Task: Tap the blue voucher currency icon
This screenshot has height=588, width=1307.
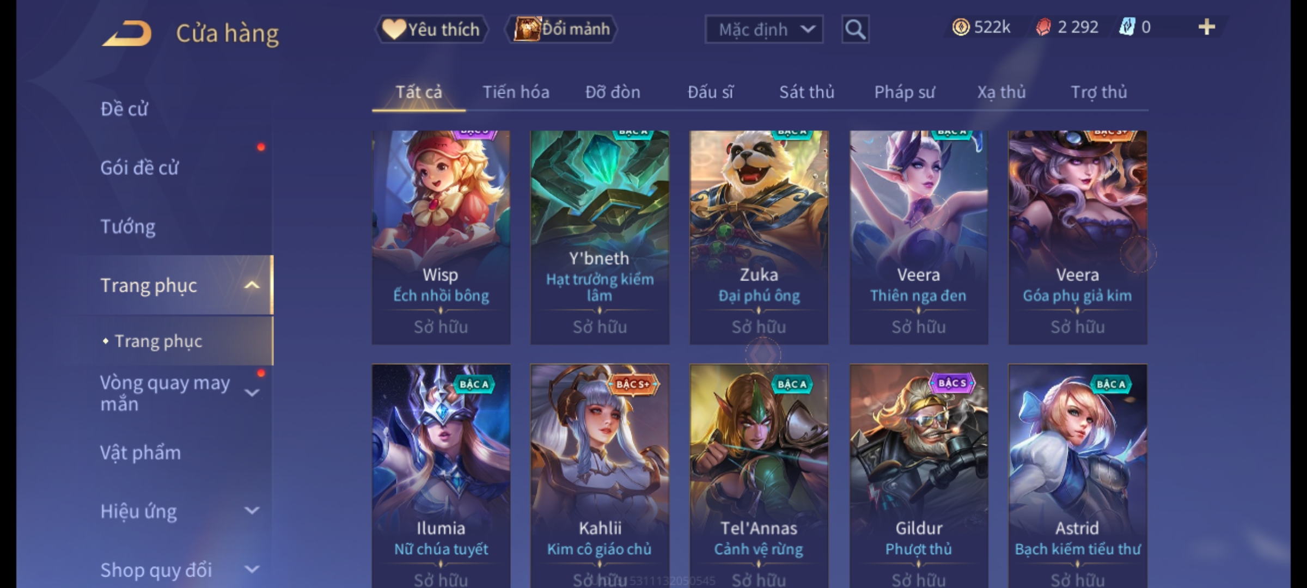Action: [x=1127, y=27]
